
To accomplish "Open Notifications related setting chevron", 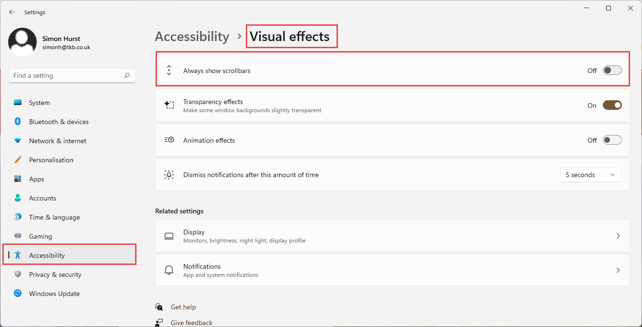I will [618, 270].
